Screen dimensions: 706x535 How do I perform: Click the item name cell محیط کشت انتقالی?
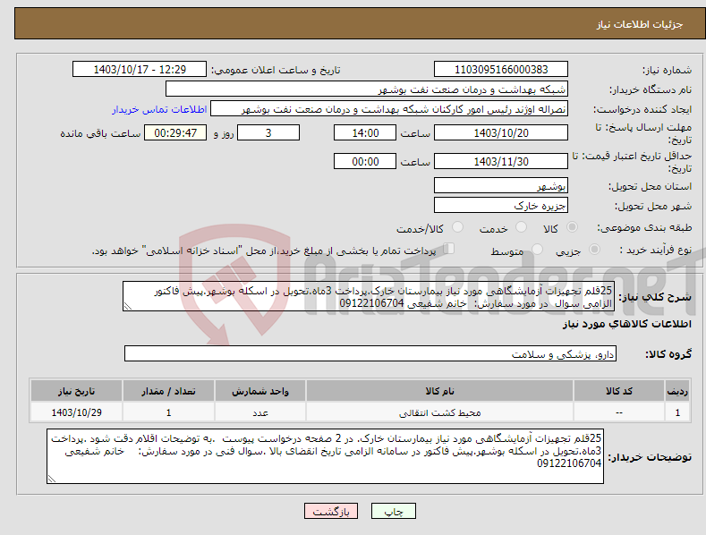click(439, 412)
